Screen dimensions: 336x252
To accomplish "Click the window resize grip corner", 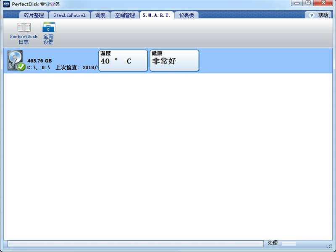I will [330, 246].
